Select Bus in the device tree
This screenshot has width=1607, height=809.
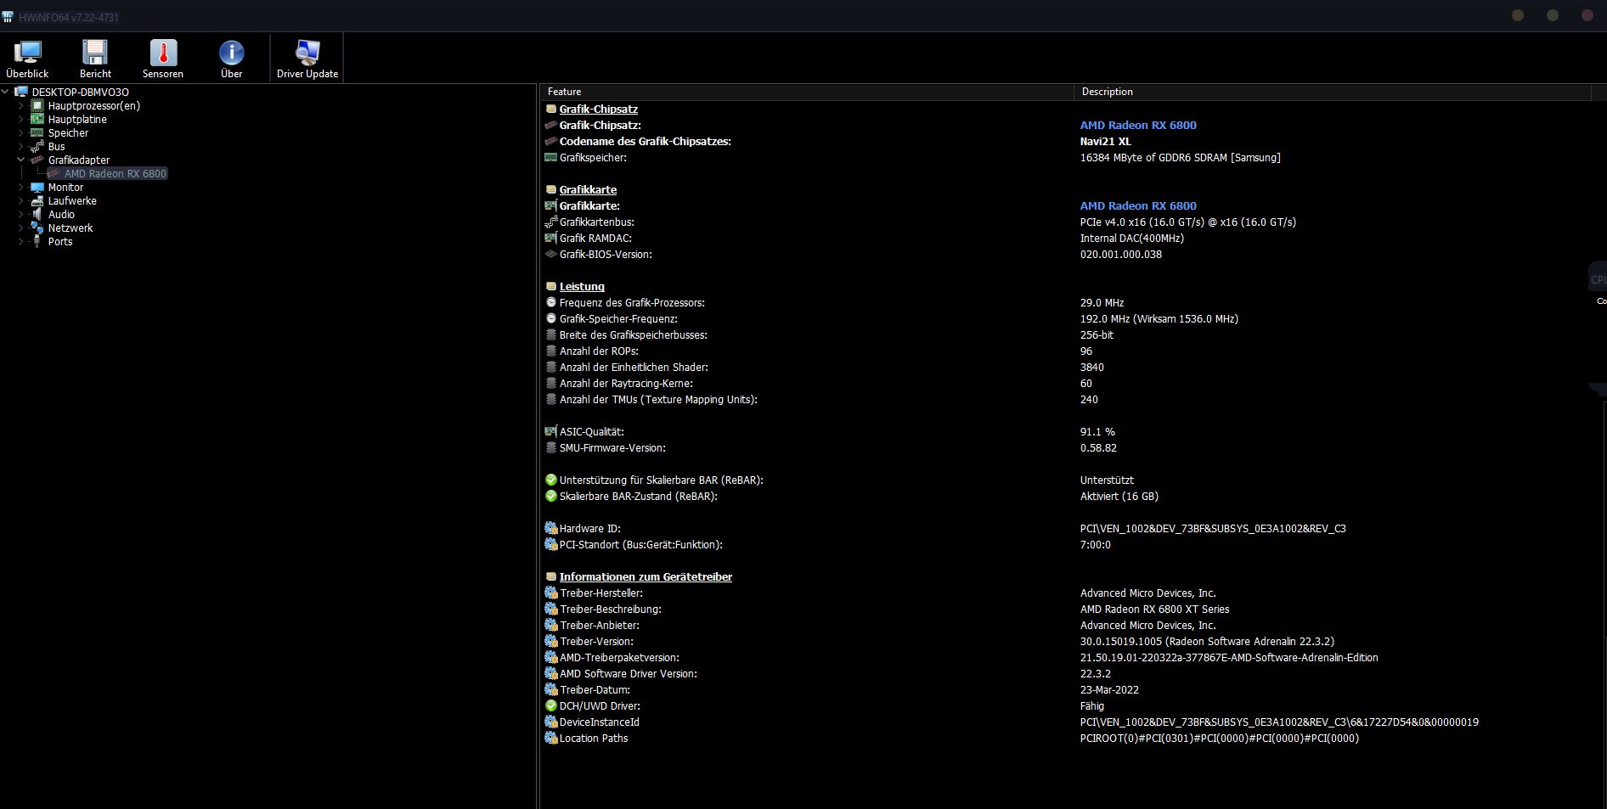[56, 147]
